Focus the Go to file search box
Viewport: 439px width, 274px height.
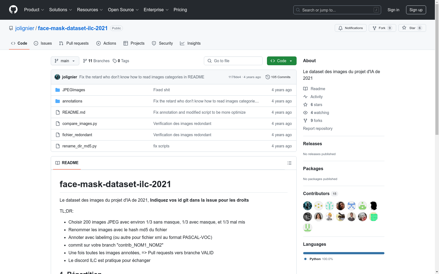click(233, 61)
